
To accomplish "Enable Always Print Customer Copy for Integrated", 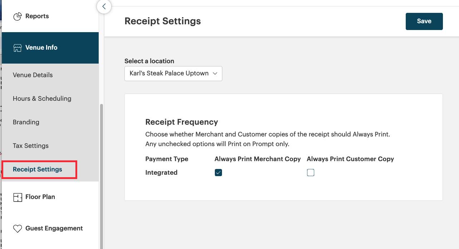I will [x=311, y=172].
